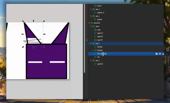Image resolution: width=170 pixels, height=103 pixels.
Task: Click the top-right scale handle of selection
Action: tap(44, 21)
